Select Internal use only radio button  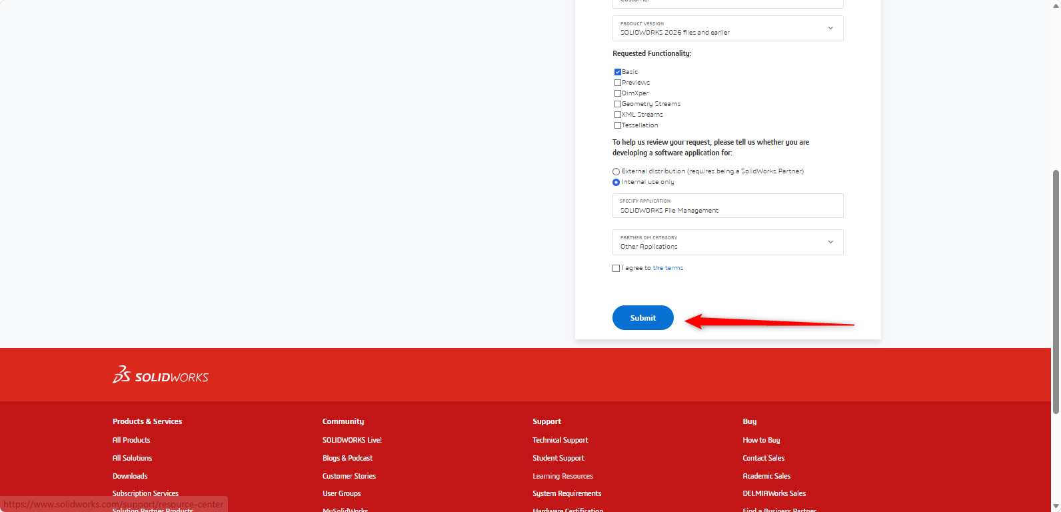coord(616,182)
